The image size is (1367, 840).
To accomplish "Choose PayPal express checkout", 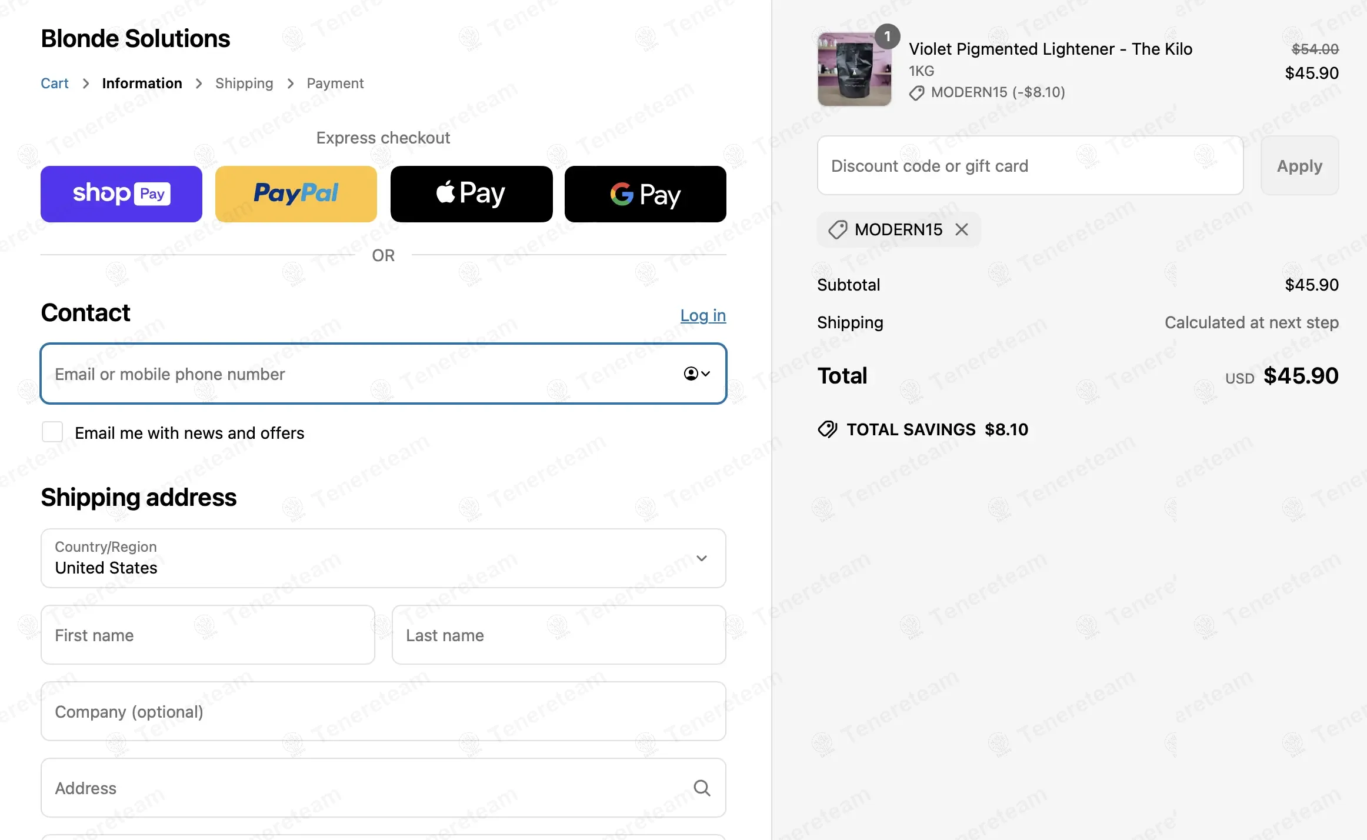I will tap(296, 194).
